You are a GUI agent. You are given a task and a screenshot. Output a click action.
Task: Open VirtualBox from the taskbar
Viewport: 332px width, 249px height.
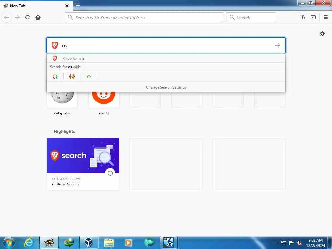[x=89, y=243]
